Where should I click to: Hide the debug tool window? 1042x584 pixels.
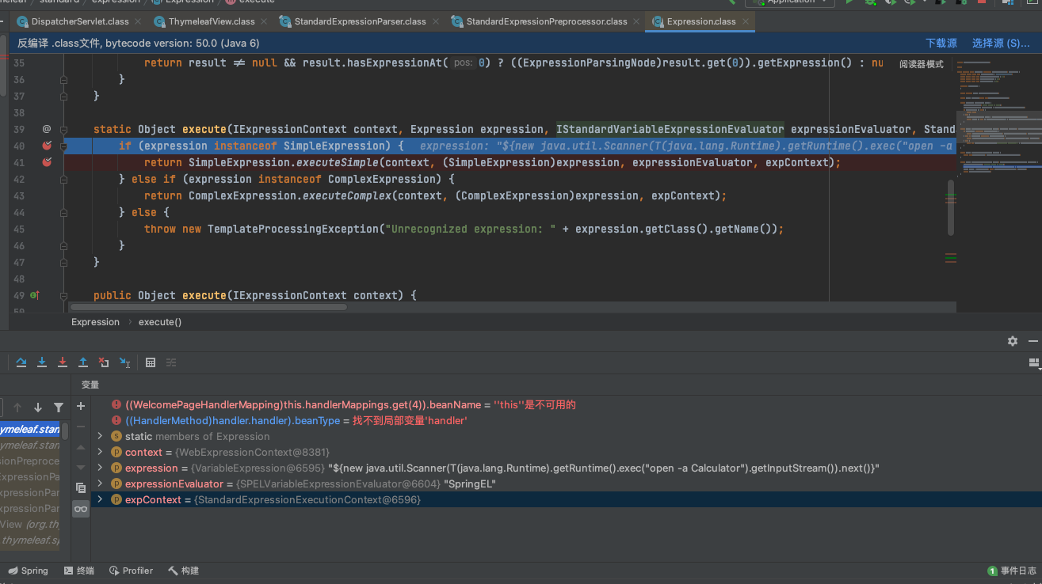click(1032, 341)
